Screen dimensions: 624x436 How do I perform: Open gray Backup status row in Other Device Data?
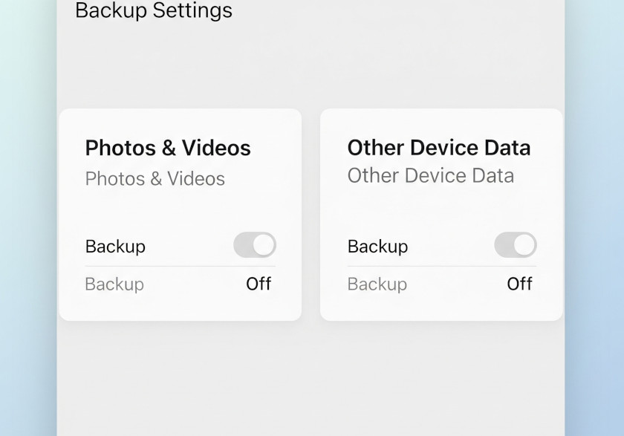377,284
